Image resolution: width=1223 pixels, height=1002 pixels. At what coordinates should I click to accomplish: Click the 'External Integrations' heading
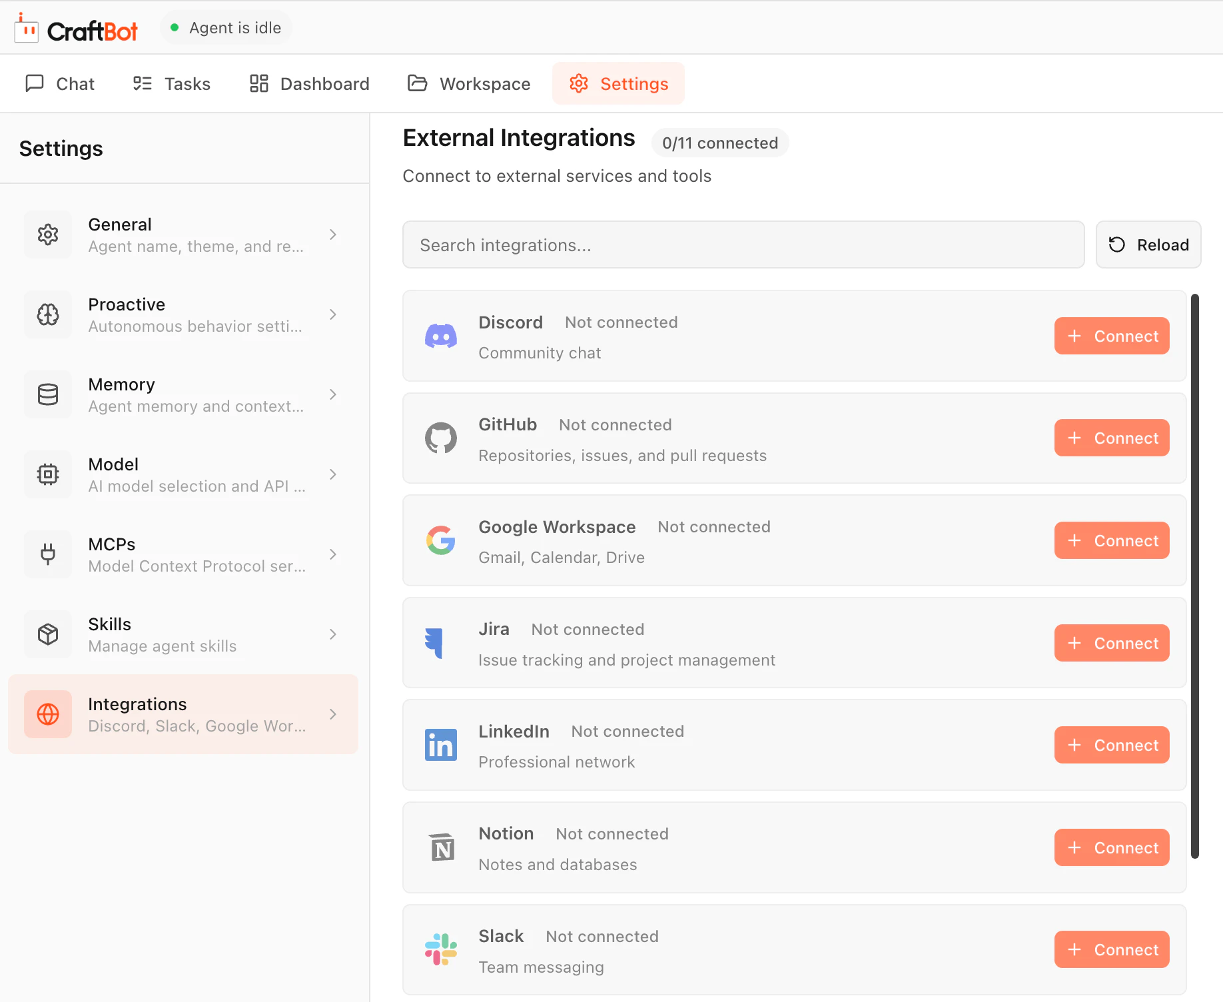pyautogui.click(x=519, y=138)
